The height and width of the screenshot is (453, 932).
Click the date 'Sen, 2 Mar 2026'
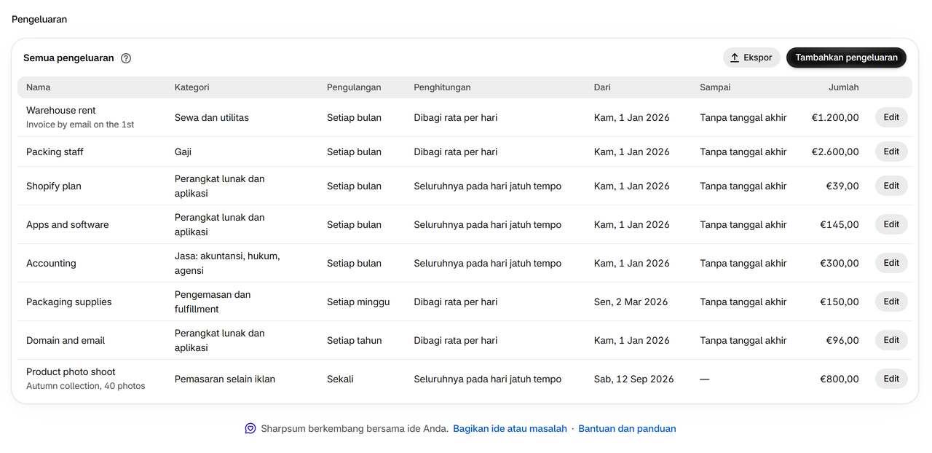pyautogui.click(x=631, y=302)
